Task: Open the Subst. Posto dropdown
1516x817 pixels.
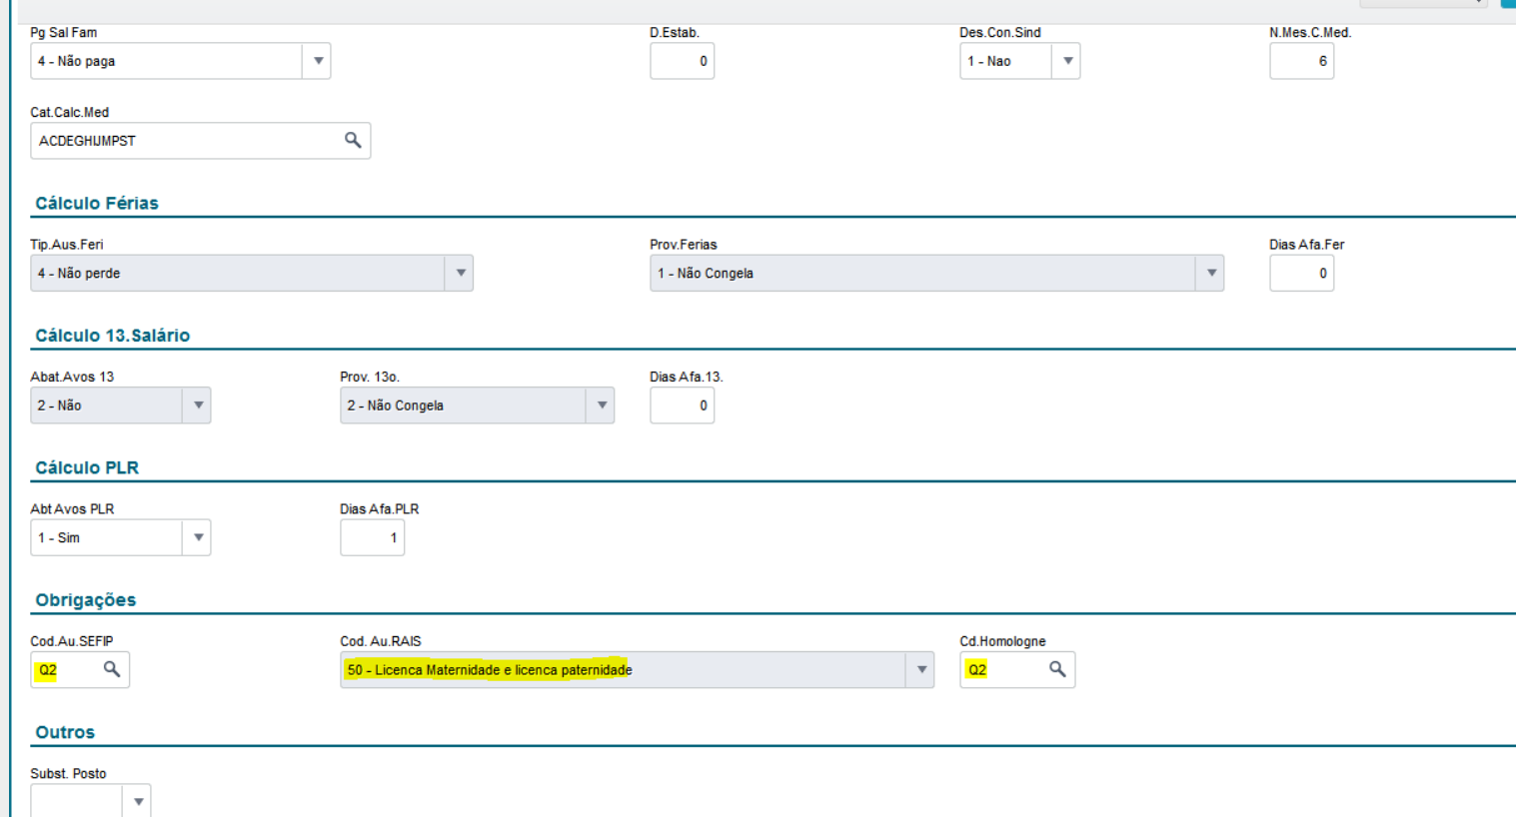Action: tap(138, 801)
